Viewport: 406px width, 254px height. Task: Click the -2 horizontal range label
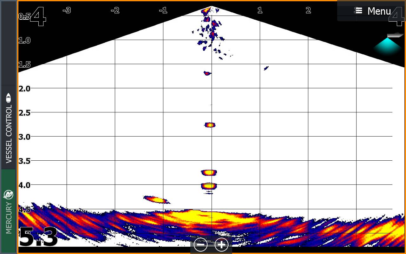click(x=115, y=10)
